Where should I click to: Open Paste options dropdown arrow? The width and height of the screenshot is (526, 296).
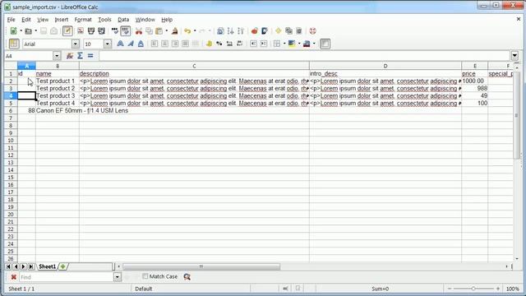tap(166, 31)
